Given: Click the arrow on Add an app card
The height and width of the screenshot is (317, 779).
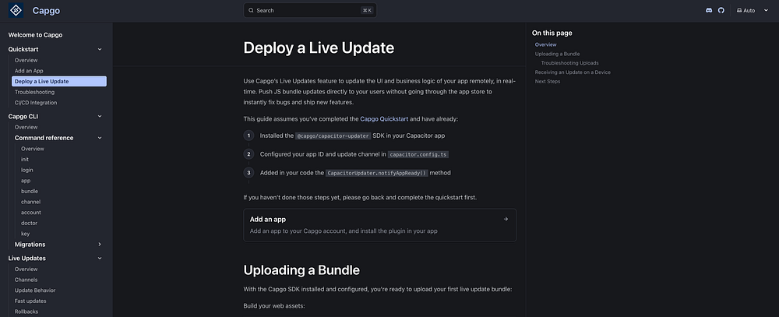Looking at the screenshot, I should click(506, 219).
